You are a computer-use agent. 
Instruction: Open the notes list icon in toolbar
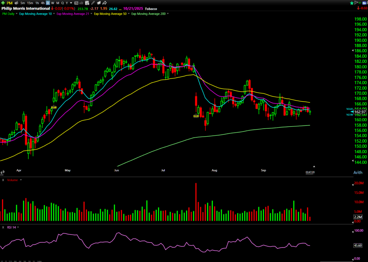pyautogui.click(x=87, y=3)
